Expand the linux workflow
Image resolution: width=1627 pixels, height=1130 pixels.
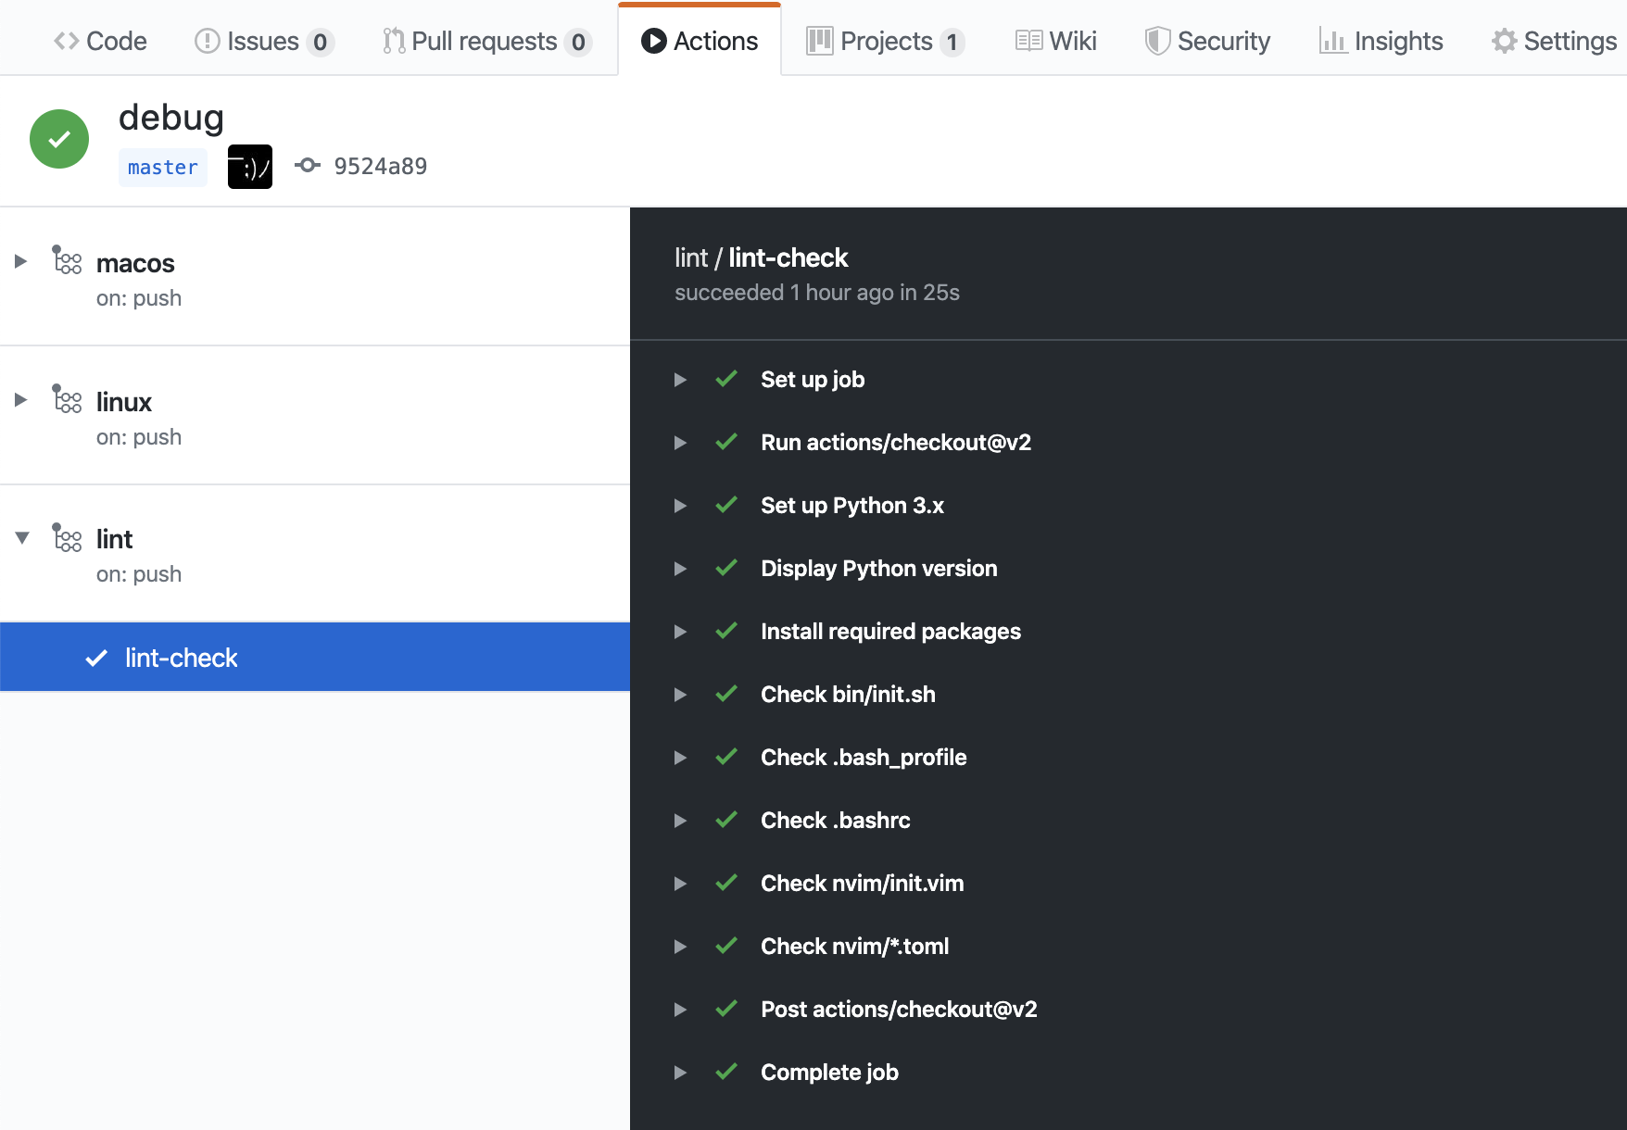[20, 400]
